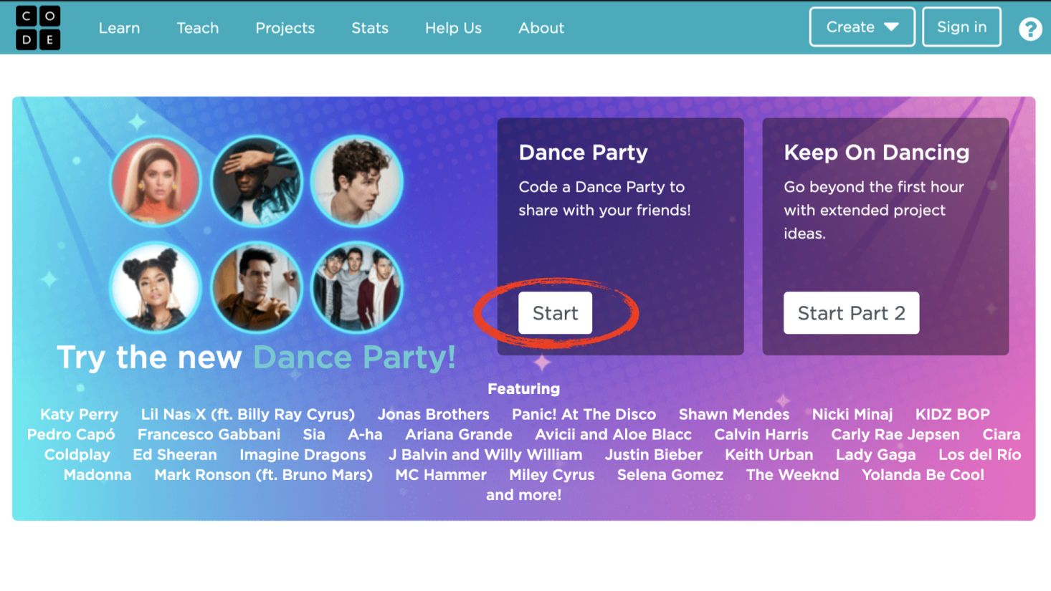Screen dimensions: 1051x591
Task: Click the Start Part 2 button
Action: 851,313
